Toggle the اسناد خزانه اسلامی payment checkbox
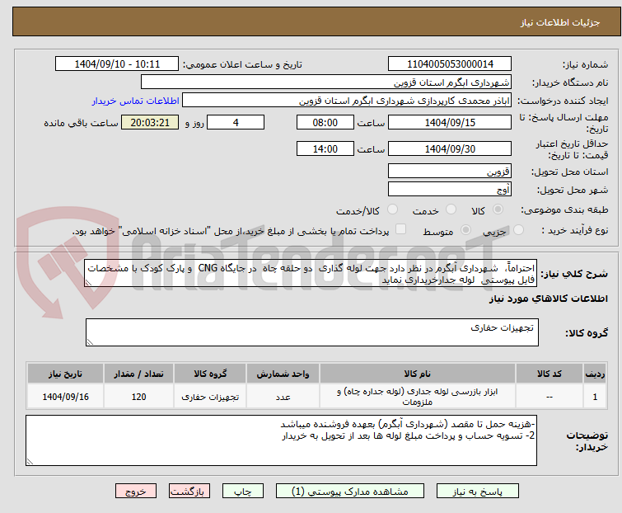Image resolution: width=622 pixels, height=513 pixels. 401,229
